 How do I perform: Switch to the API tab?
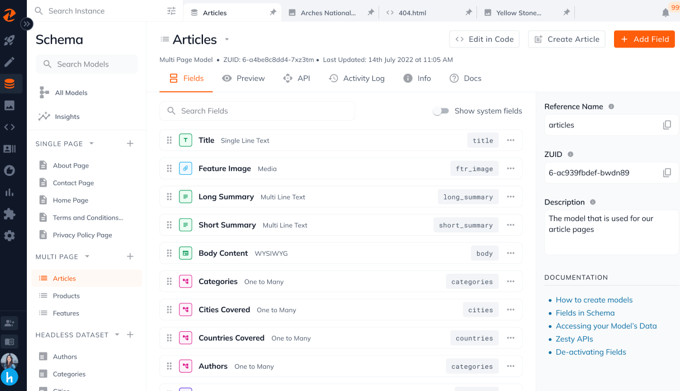coord(296,79)
